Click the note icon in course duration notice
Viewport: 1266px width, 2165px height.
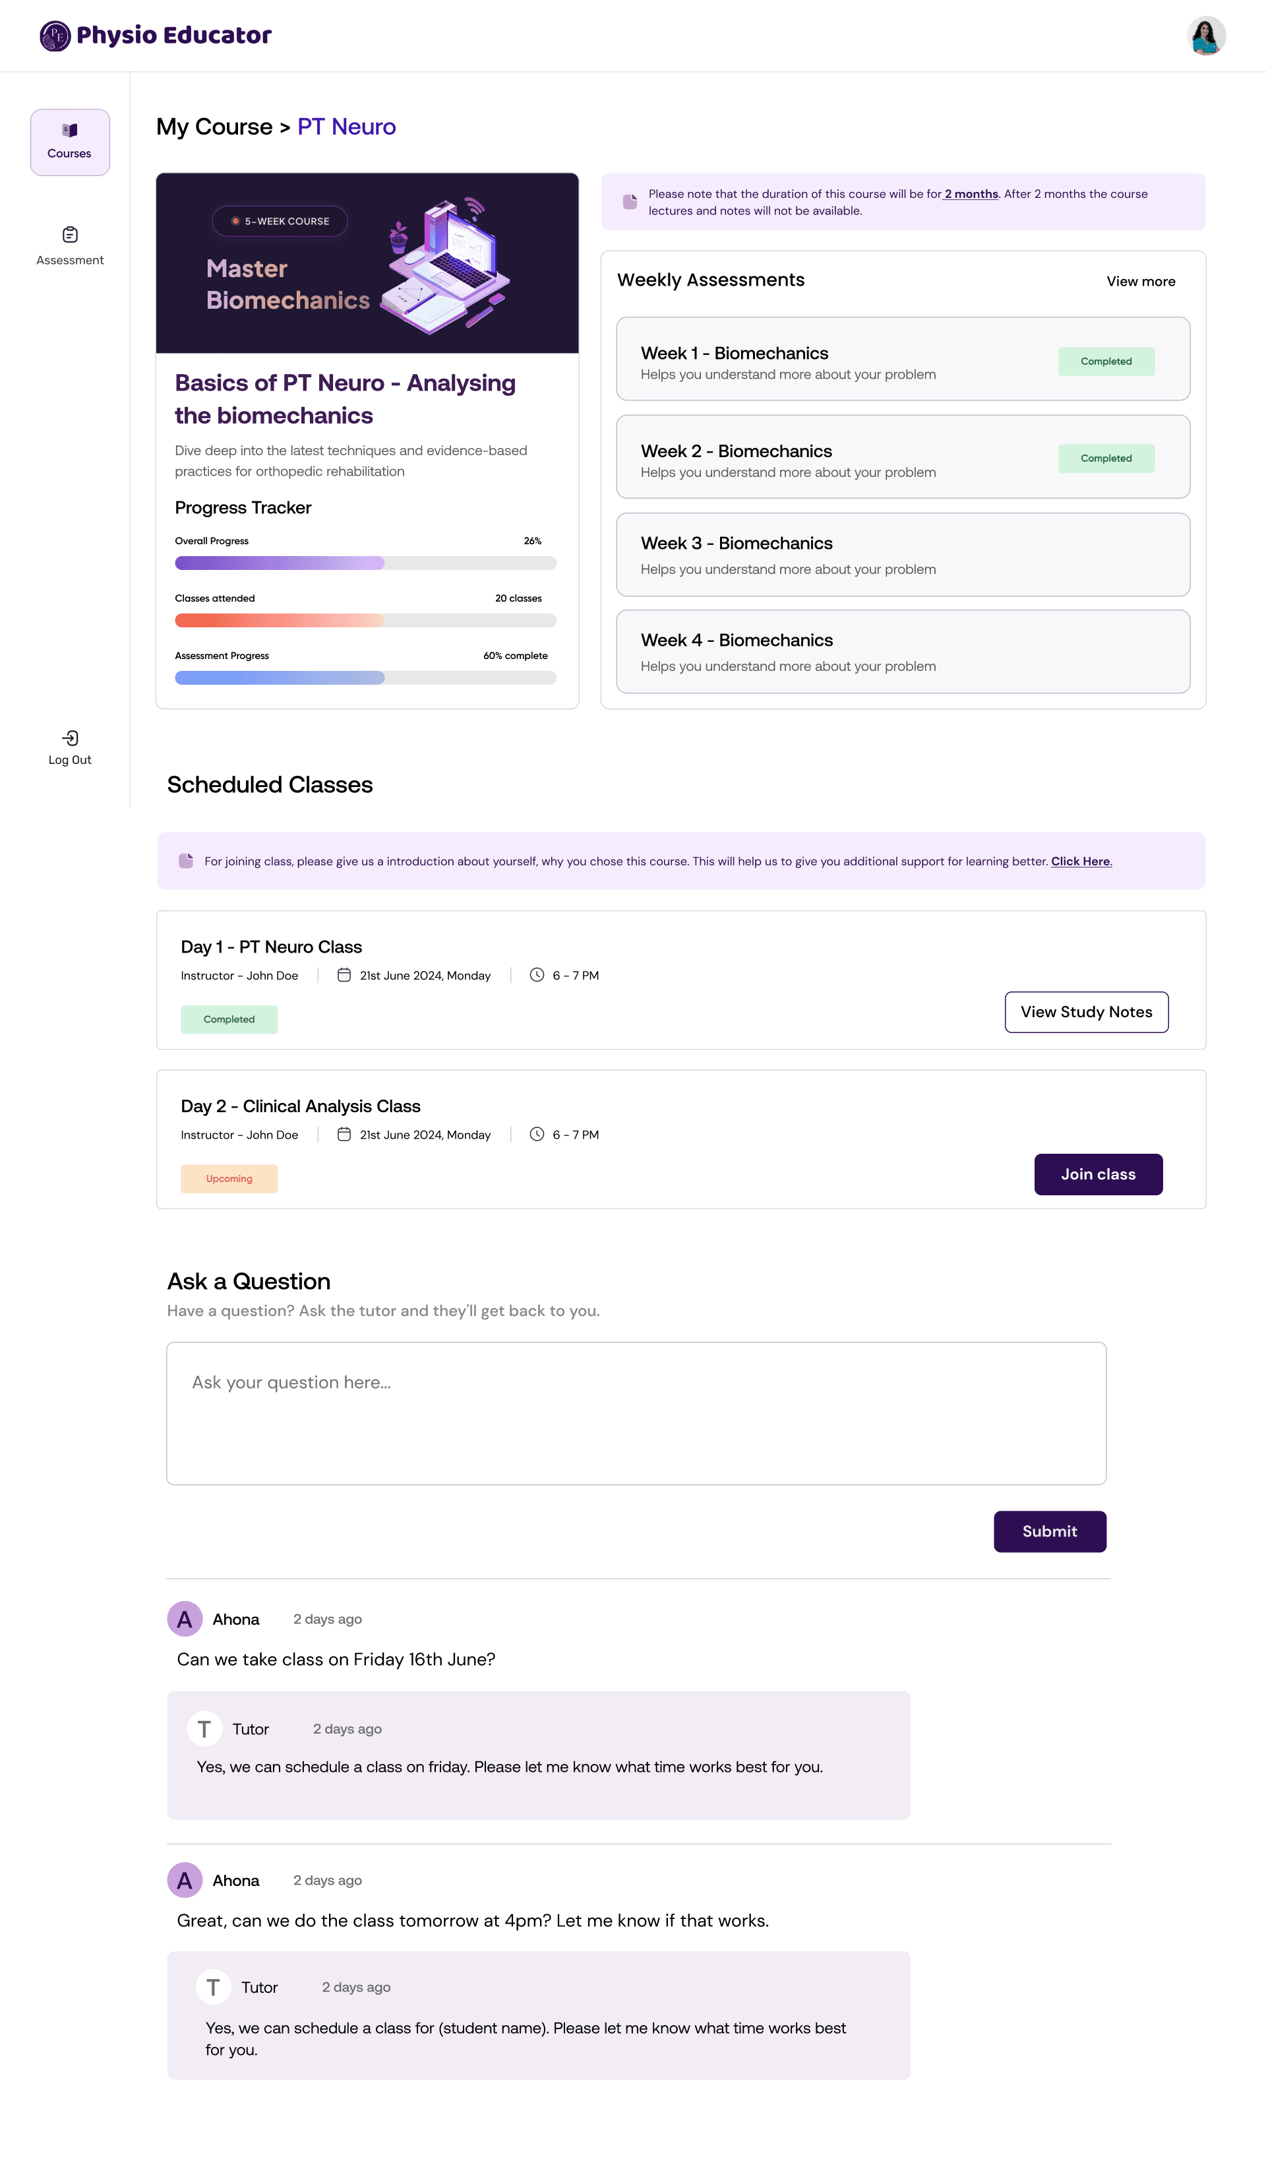click(630, 202)
